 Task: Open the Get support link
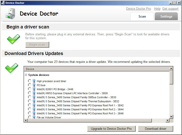pyautogui.click(x=170, y=9)
